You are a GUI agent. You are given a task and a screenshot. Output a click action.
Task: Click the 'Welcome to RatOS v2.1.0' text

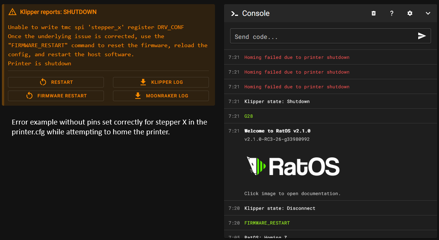pos(277,131)
